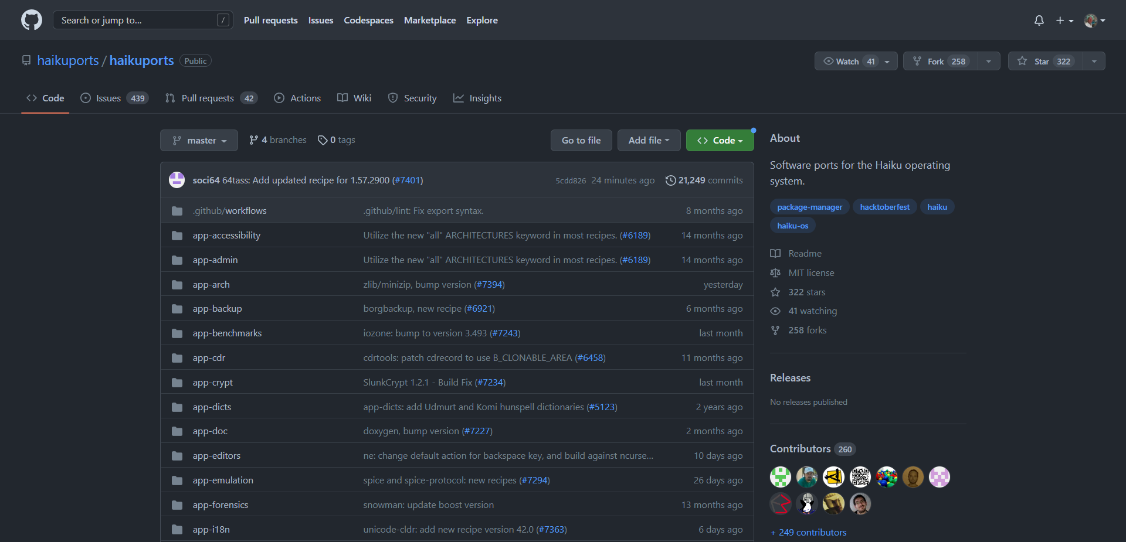
Task: Switch to the Code tab
Action: point(45,98)
